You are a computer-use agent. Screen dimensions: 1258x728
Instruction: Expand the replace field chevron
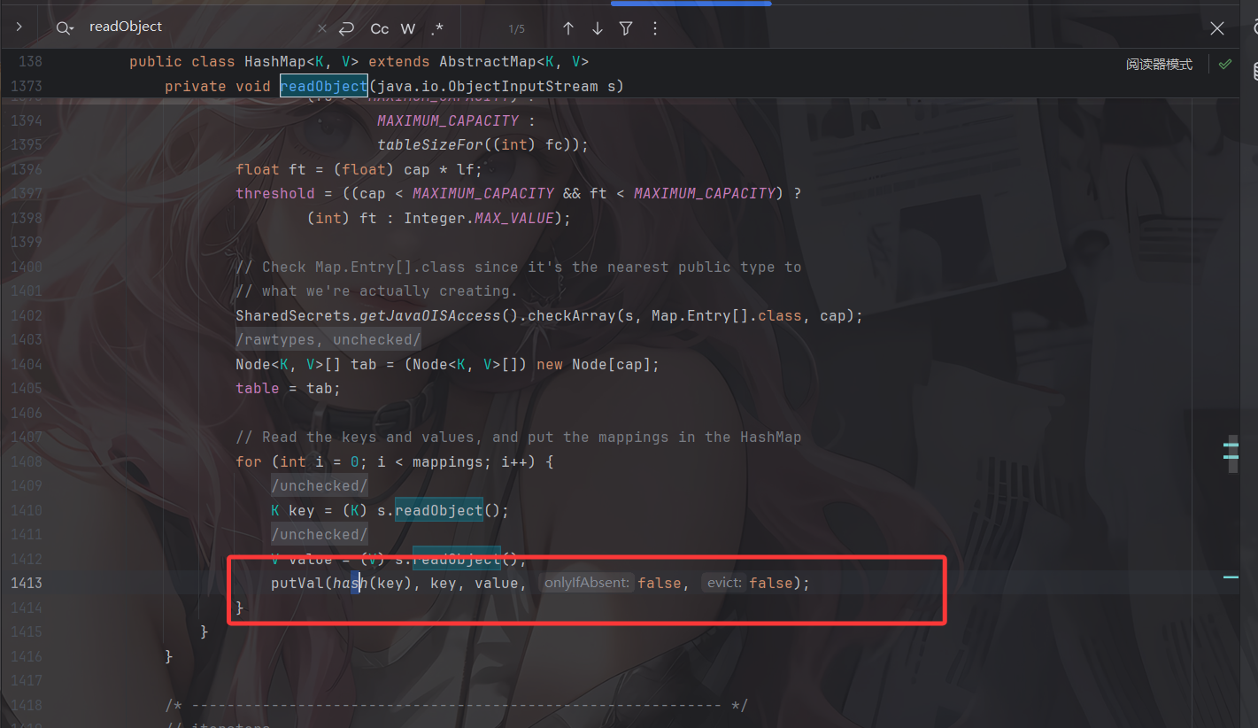tap(19, 27)
